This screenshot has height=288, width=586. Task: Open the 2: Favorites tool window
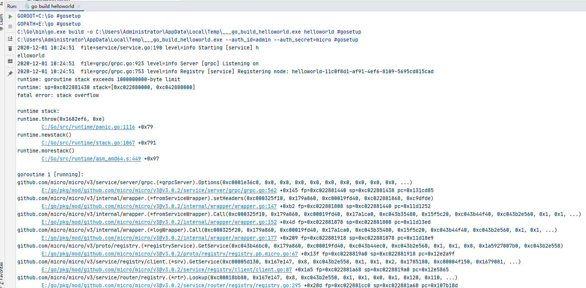(3, 273)
